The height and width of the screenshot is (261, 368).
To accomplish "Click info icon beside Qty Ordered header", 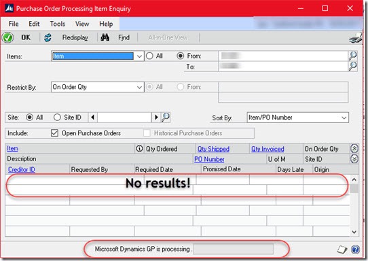I will (x=139, y=148).
